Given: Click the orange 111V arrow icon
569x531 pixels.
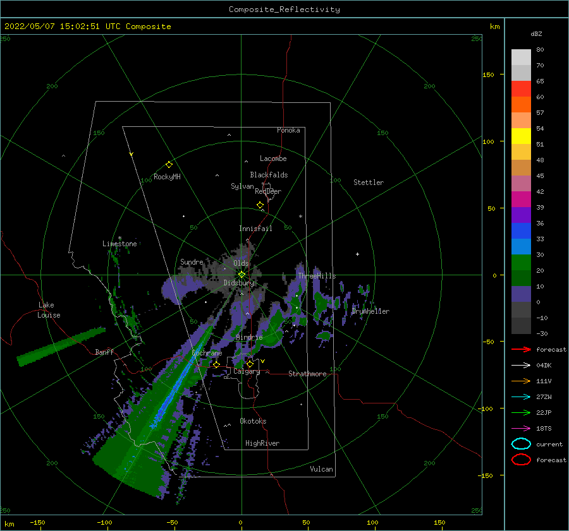Looking at the screenshot, I should click(521, 381).
